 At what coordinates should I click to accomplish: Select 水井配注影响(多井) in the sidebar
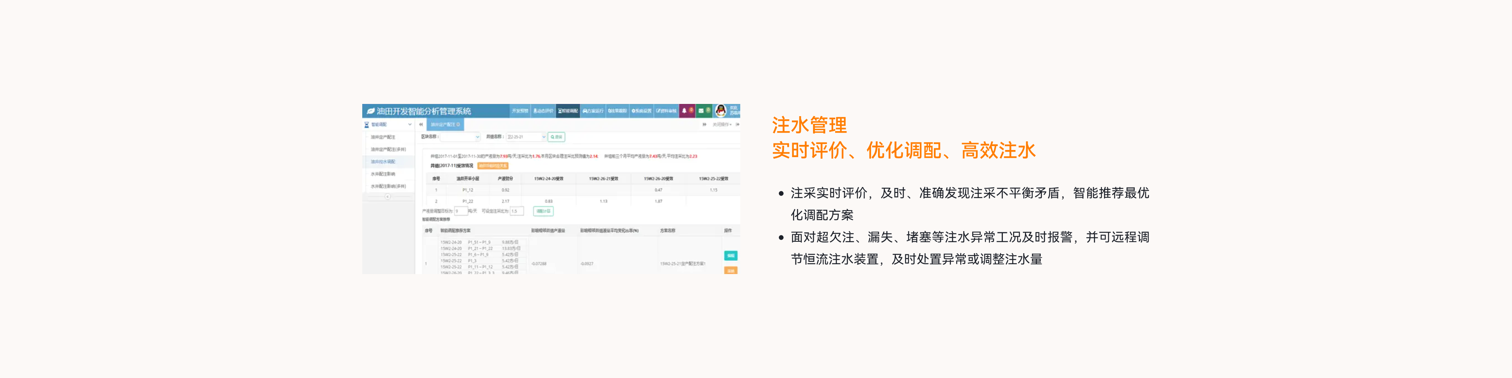(388, 187)
